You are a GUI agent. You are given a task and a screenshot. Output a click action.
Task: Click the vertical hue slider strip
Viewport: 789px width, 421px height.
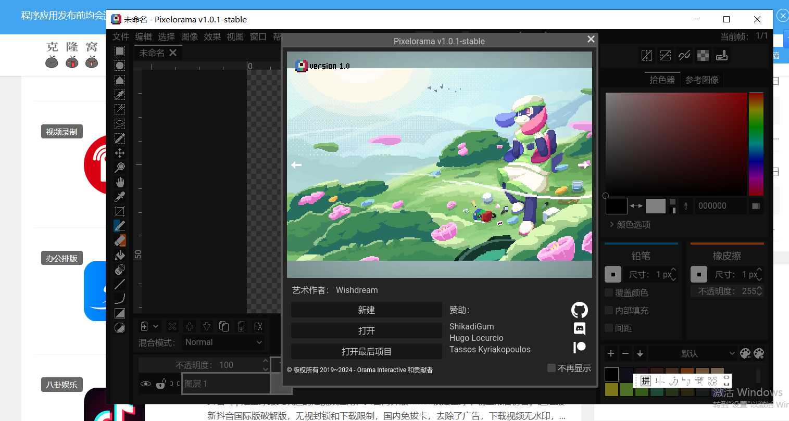[756, 144]
